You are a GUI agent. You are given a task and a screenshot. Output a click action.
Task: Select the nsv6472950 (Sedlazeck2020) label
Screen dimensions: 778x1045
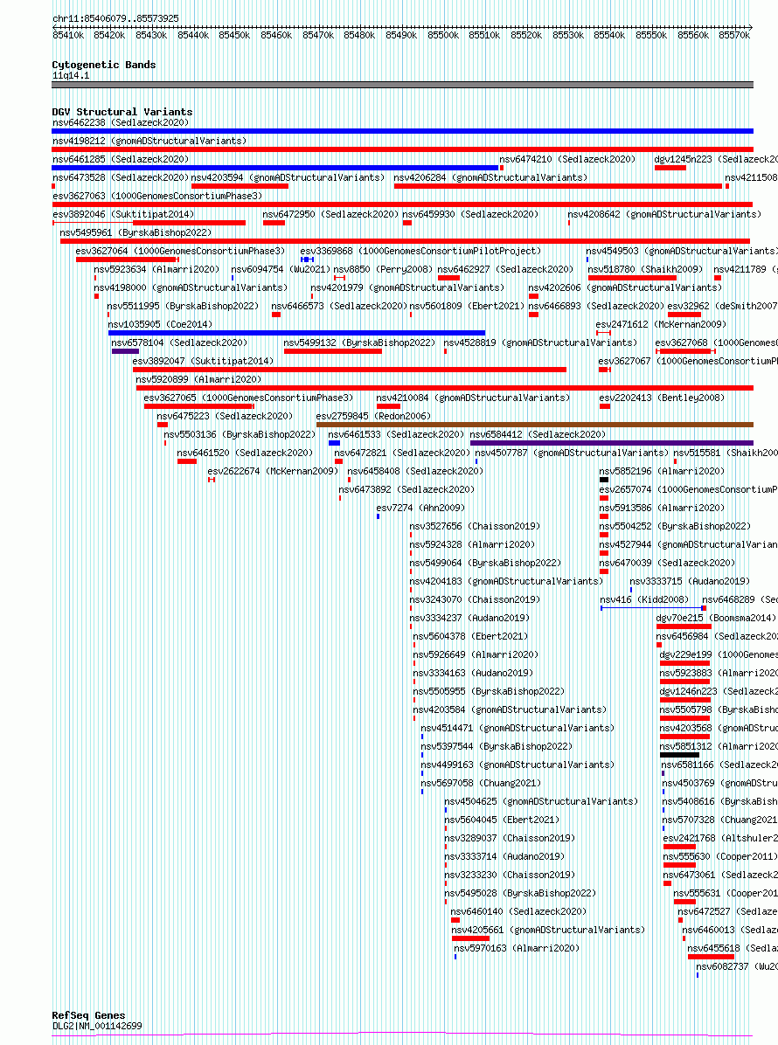(x=330, y=214)
